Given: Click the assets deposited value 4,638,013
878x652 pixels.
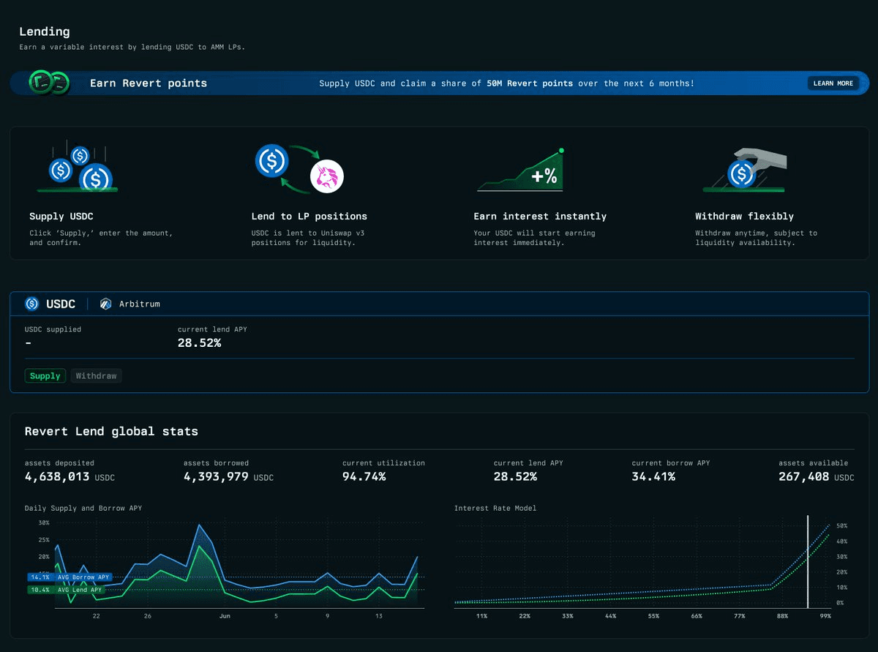Looking at the screenshot, I should click(x=57, y=476).
